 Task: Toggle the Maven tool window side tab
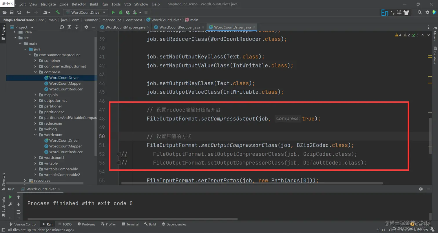(x=435, y=34)
